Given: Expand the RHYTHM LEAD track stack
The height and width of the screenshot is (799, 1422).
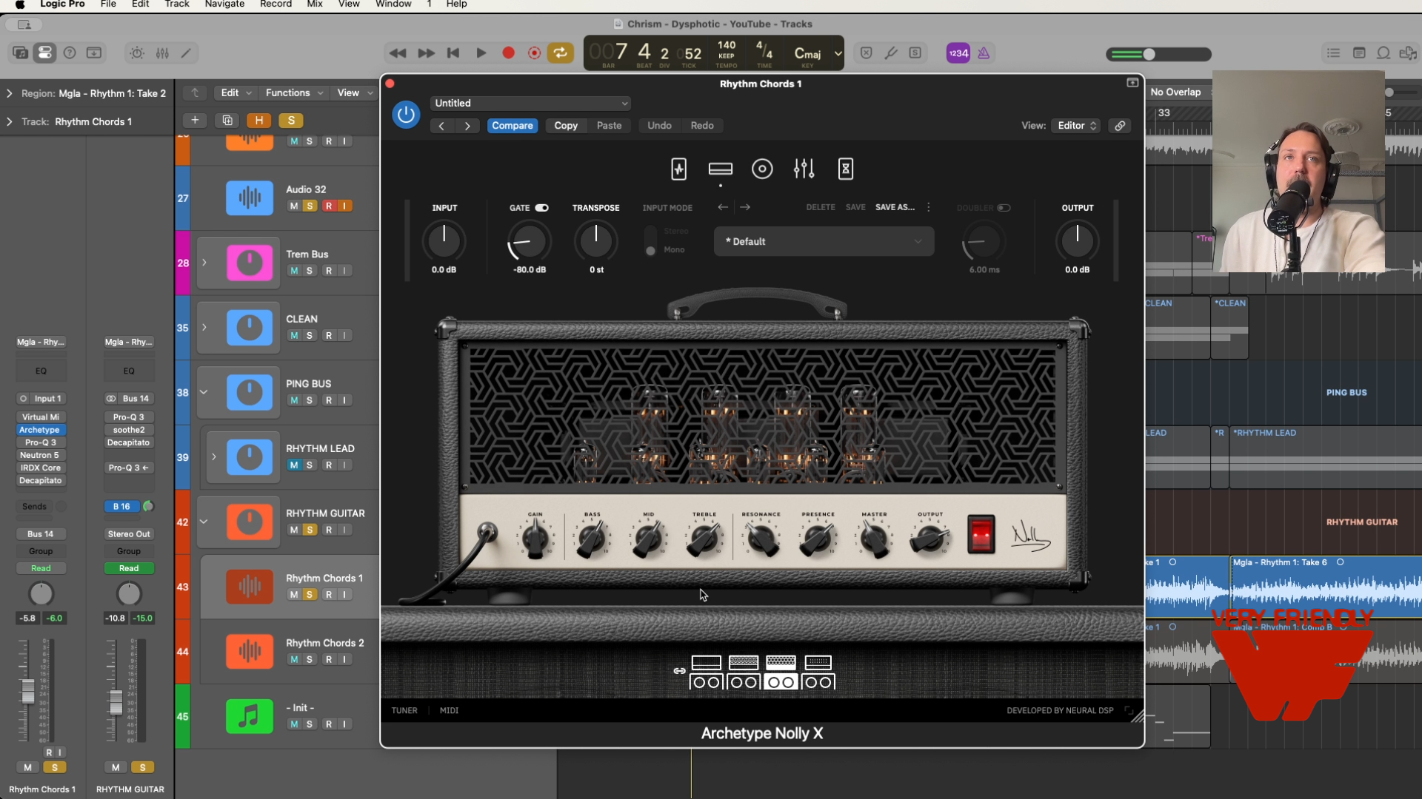Looking at the screenshot, I should [214, 457].
